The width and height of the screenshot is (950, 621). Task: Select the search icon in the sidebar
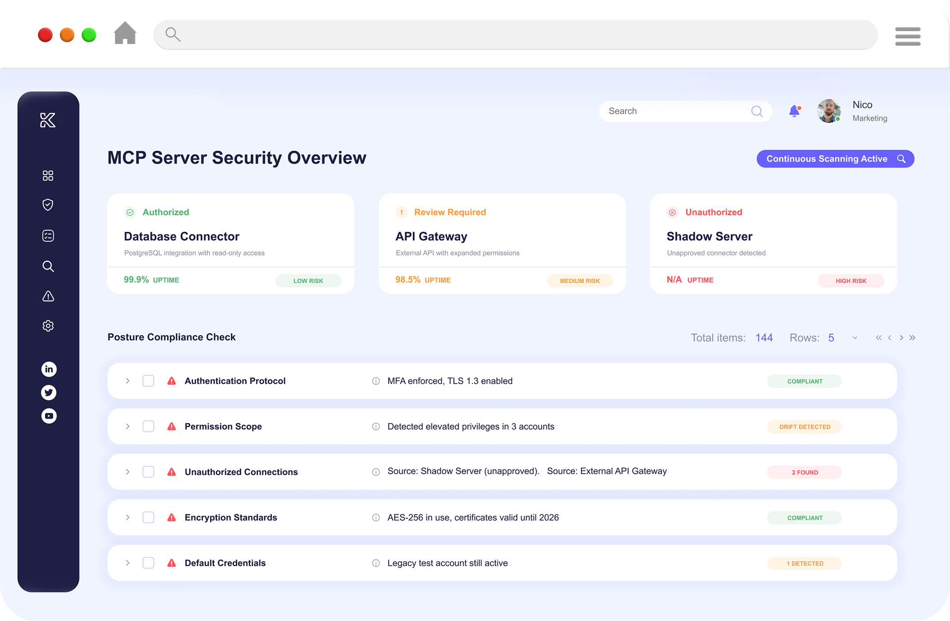pyautogui.click(x=48, y=266)
